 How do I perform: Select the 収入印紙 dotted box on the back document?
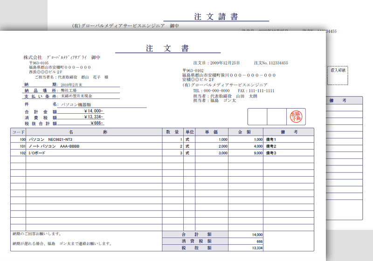pyautogui.click(x=338, y=76)
